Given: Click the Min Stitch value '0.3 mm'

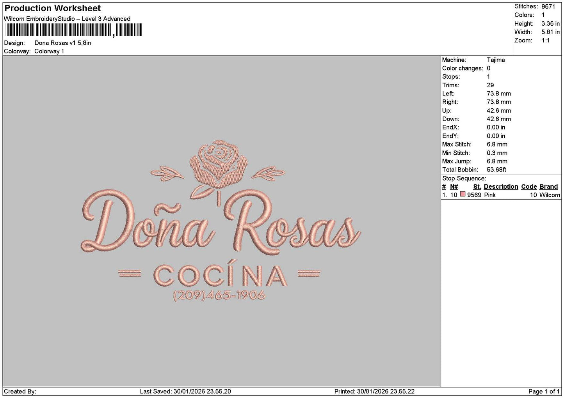Looking at the screenshot, I should point(497,153).
